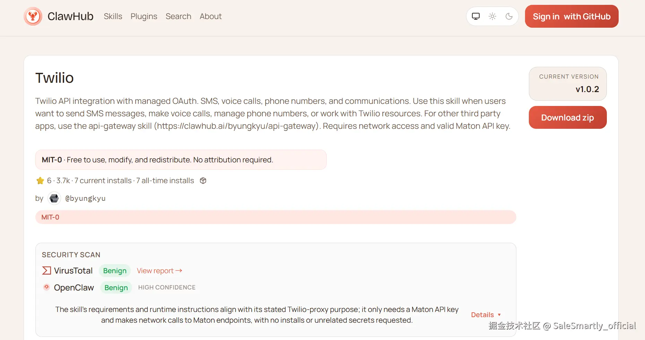Open the byungkyu avatar image
The width and height of the screenshot is (645, 340).
pyautogui.click(x=54, y=198)
